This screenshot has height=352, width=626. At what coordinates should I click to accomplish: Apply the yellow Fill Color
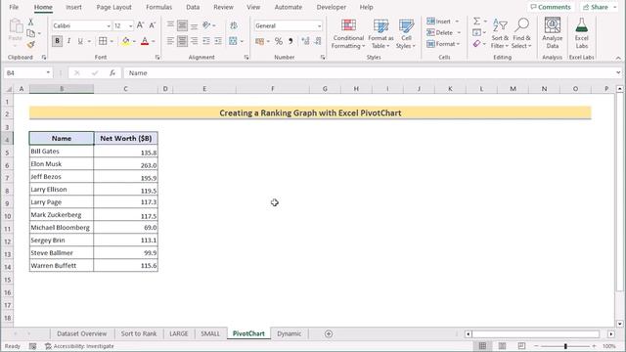tap(126, 41)
